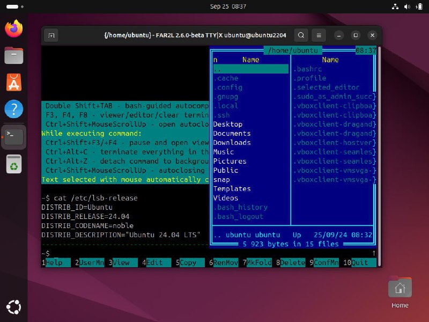This screenshot has height=322, width=429.
Task: Click the 5 923 bytes summary line
Action: pyautogui.click(x=291, y=244)
